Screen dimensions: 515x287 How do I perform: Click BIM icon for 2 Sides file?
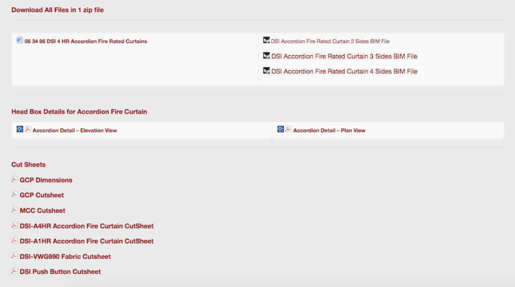267,40
